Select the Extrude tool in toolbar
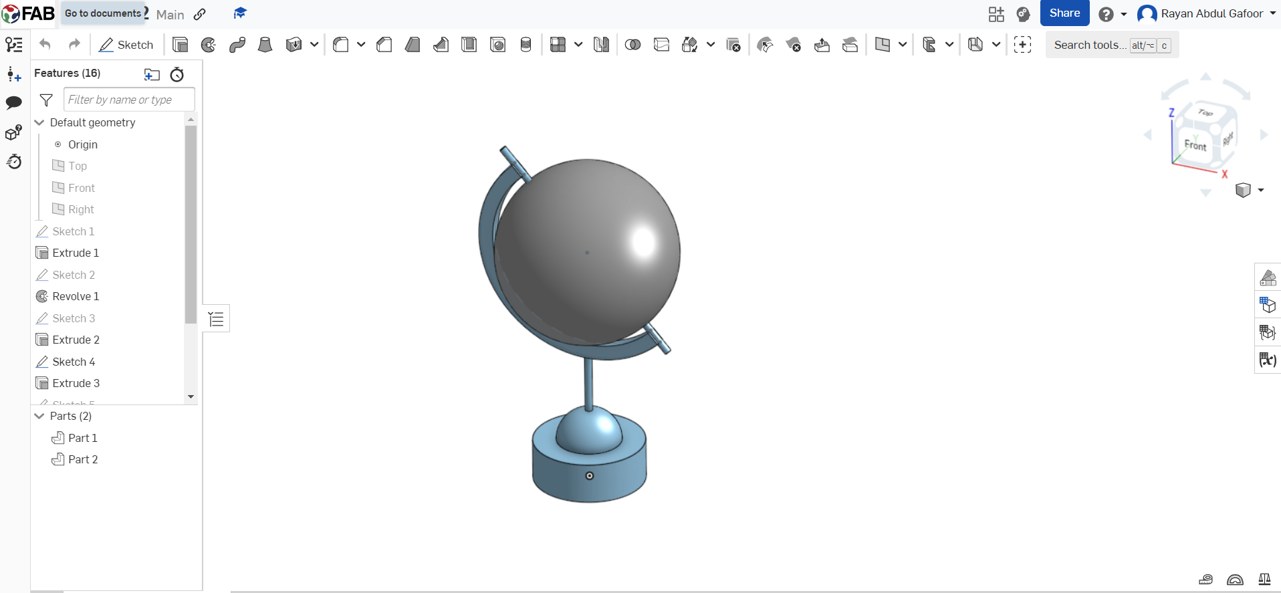This screenshot has height=593, width=1281. click(x=180, y=45)
